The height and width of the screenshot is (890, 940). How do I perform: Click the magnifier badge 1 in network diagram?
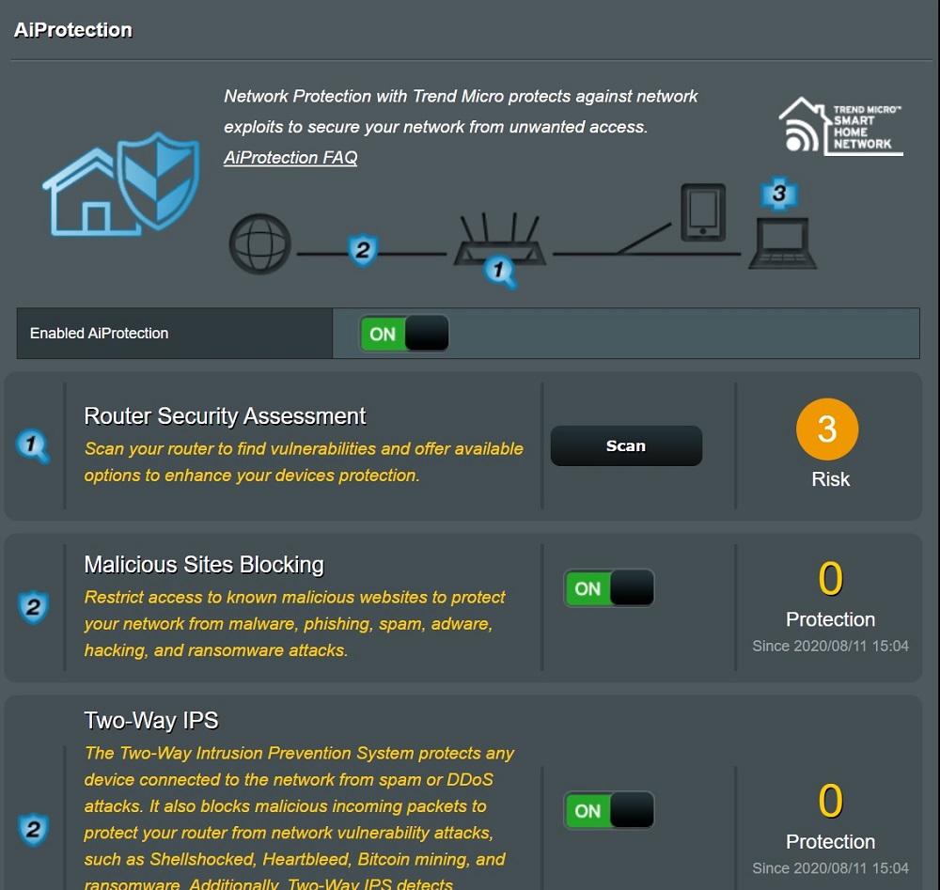click(x=500, y=272)
